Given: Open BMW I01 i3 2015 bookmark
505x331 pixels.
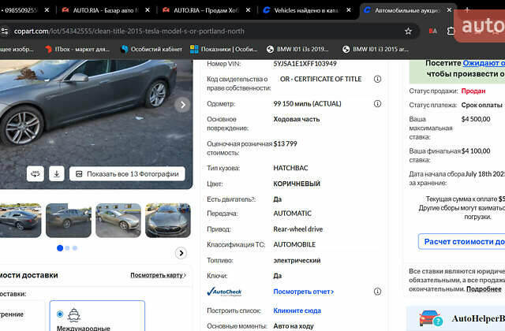Looking at the screenshot, I should 376,49.
